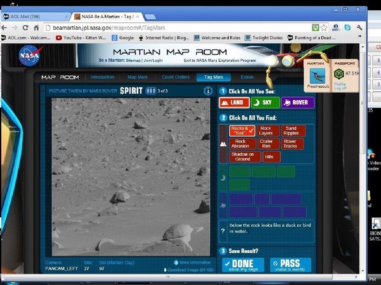Open the Extras tab
The width and height of the screenshot is (381, 285).
point(247,77)
